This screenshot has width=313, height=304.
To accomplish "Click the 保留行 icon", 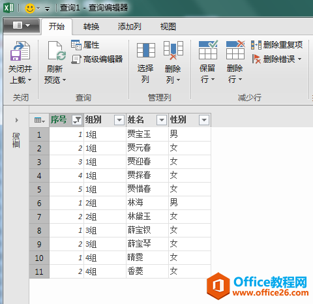I will [x=208, y=50].
